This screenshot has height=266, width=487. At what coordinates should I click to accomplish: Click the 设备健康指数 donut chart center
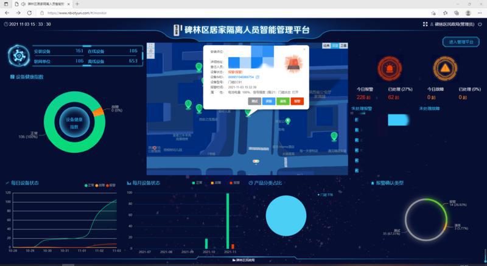pyautogui.click(x=78, y=123)
